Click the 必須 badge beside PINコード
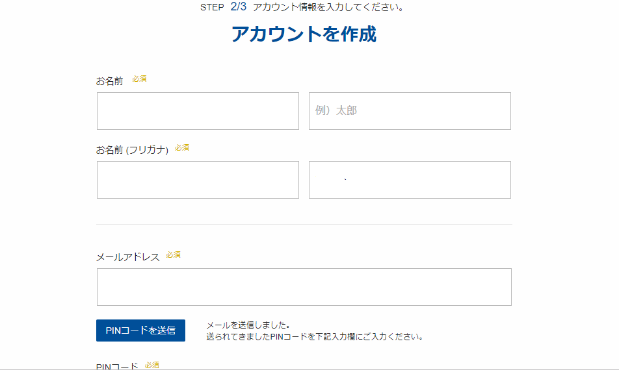619x374 pixels. coord(152,366)
